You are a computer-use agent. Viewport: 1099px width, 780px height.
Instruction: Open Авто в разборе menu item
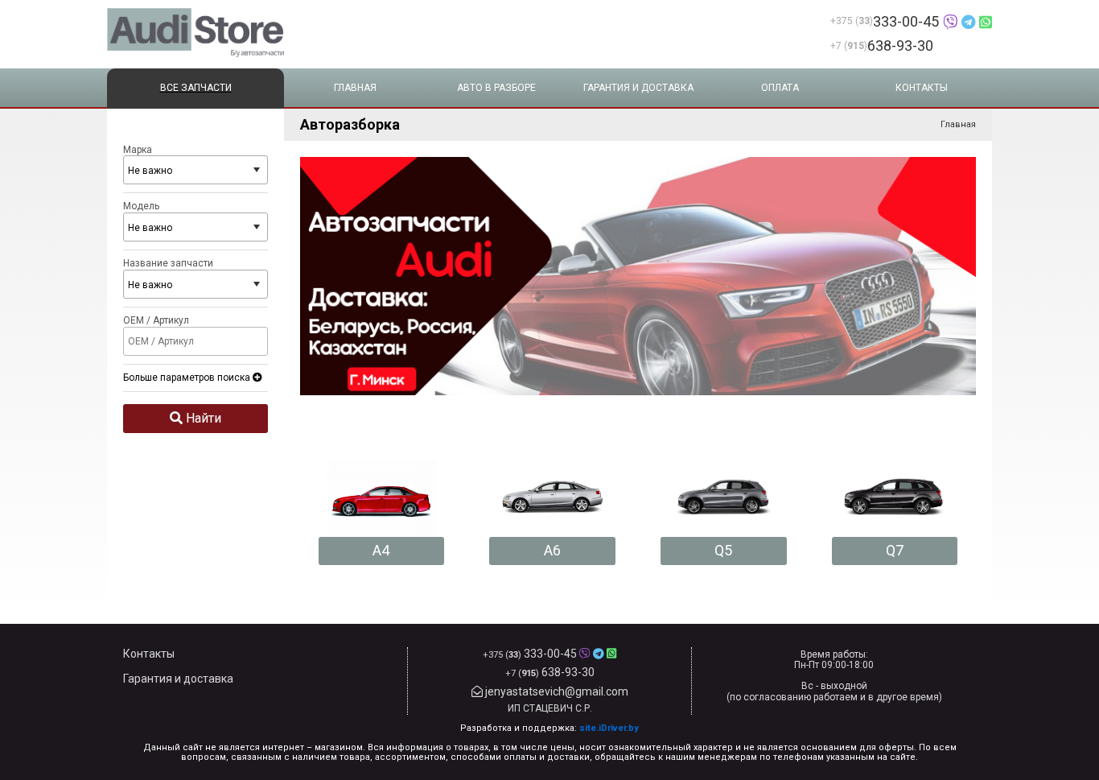point(496,88)
